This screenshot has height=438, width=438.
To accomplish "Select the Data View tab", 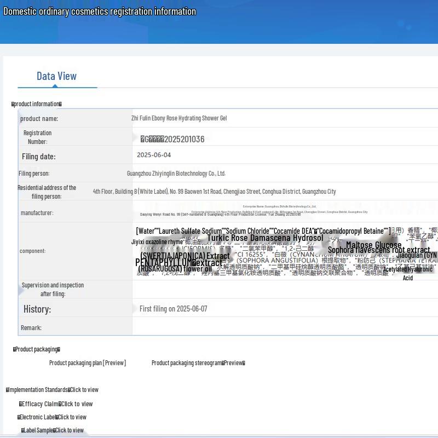I will pos(57,76).
